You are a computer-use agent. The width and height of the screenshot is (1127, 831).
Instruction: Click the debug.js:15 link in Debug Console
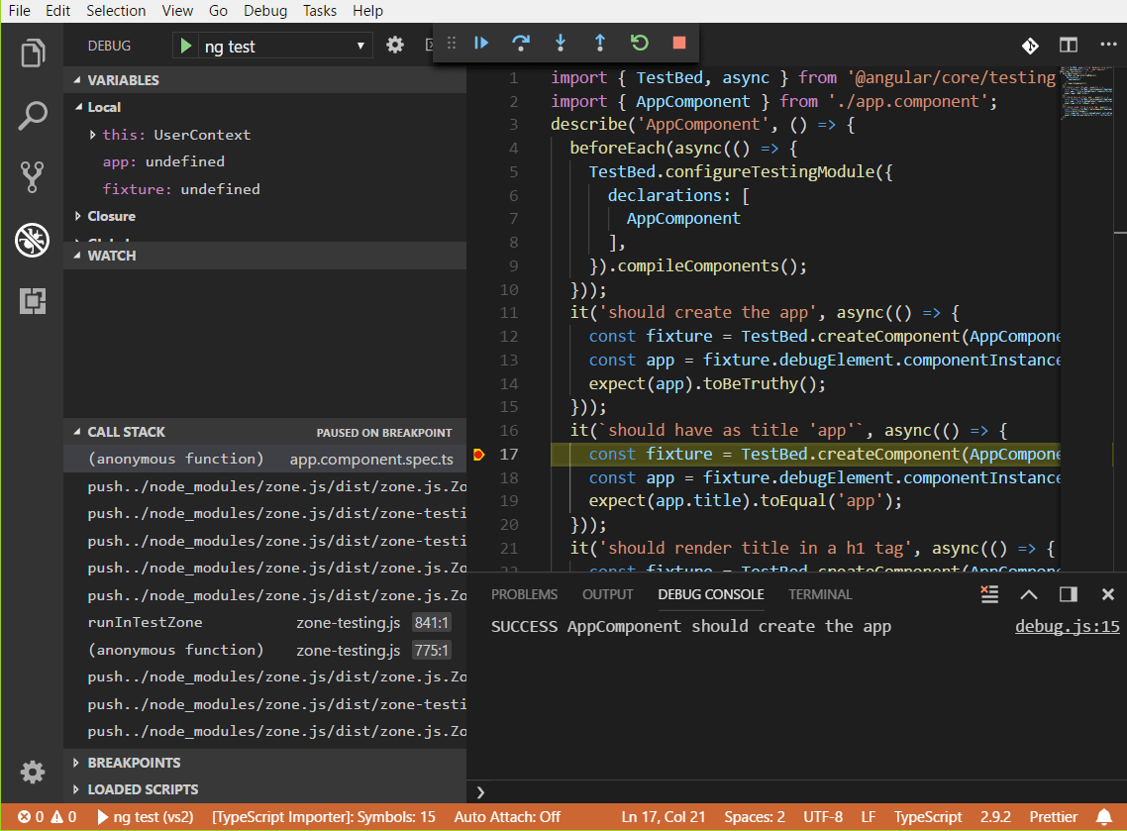coord(1067,625)
